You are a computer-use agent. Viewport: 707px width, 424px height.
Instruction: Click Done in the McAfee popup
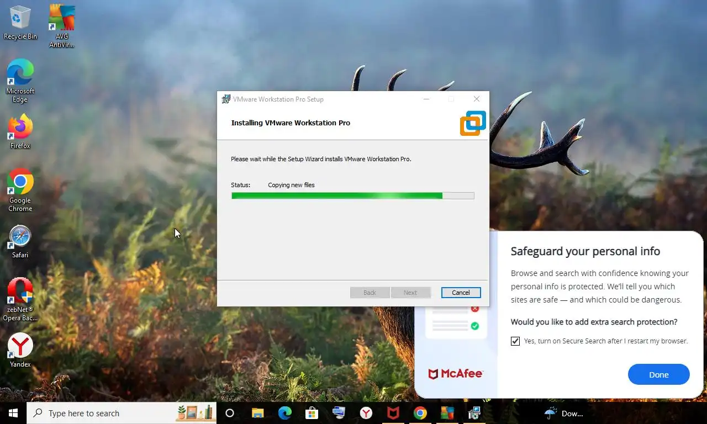click(658, 374)
